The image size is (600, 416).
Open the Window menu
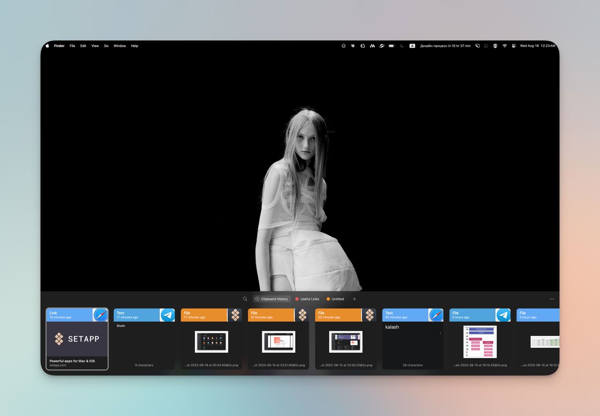click(120, 46)
